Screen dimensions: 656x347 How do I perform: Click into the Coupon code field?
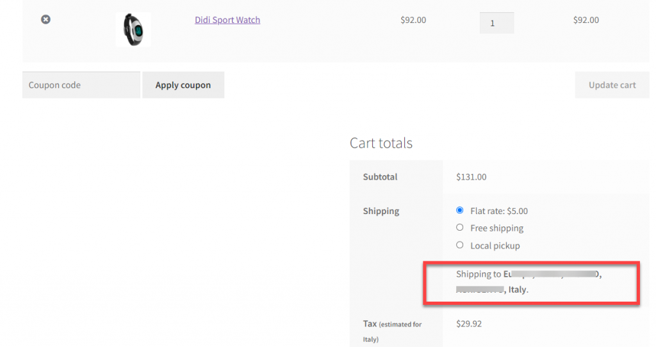click(81, 85)
